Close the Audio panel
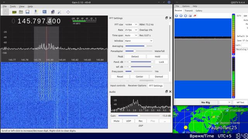The height and width of the screenshot is (139, 248). click(x=170, y=92)
